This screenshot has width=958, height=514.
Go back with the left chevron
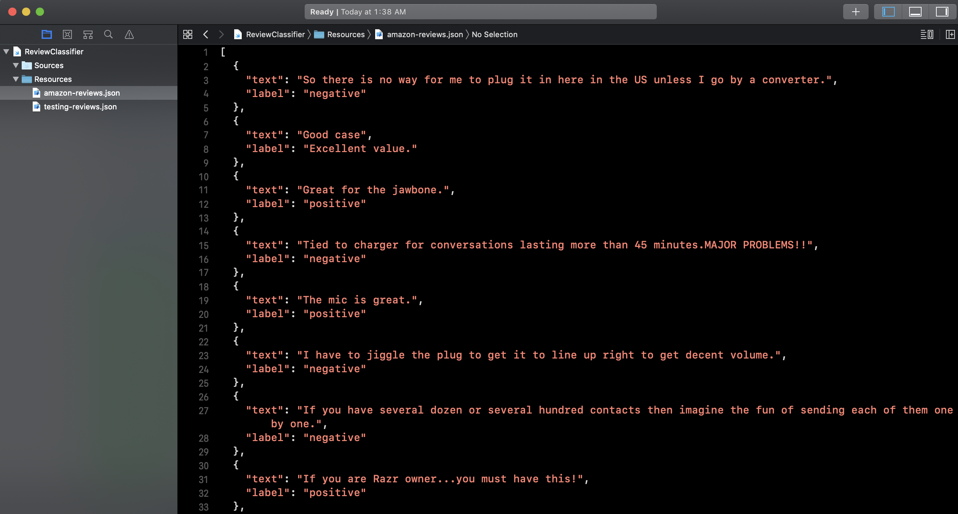point(206,34)
